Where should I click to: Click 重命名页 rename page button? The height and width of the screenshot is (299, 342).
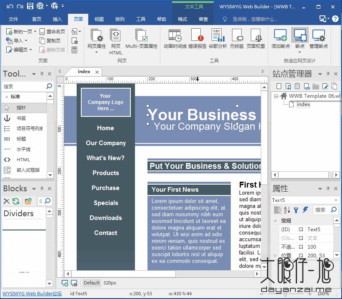52,32
